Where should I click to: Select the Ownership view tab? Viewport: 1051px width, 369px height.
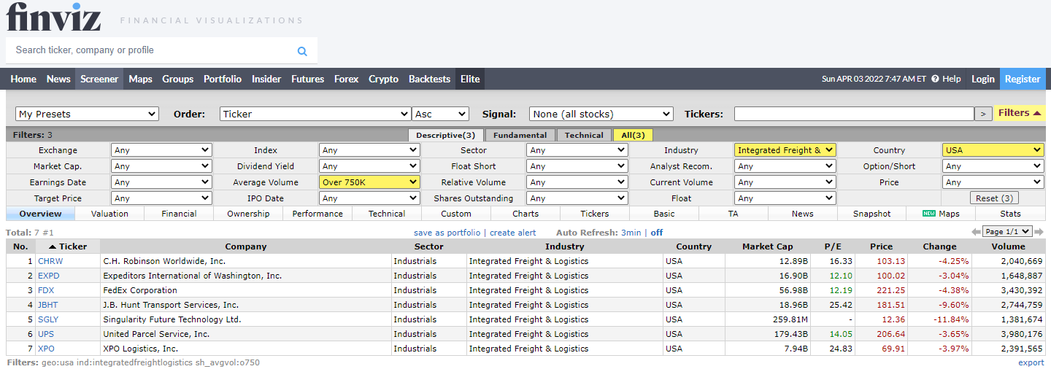(x=248, y=214)
